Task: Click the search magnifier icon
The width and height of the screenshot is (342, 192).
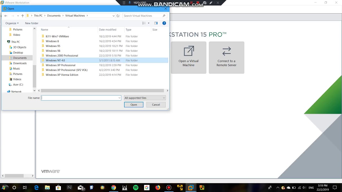Action: (164, 16)
